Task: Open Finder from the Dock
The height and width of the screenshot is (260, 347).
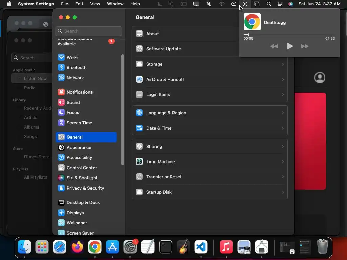Action: 24,247
